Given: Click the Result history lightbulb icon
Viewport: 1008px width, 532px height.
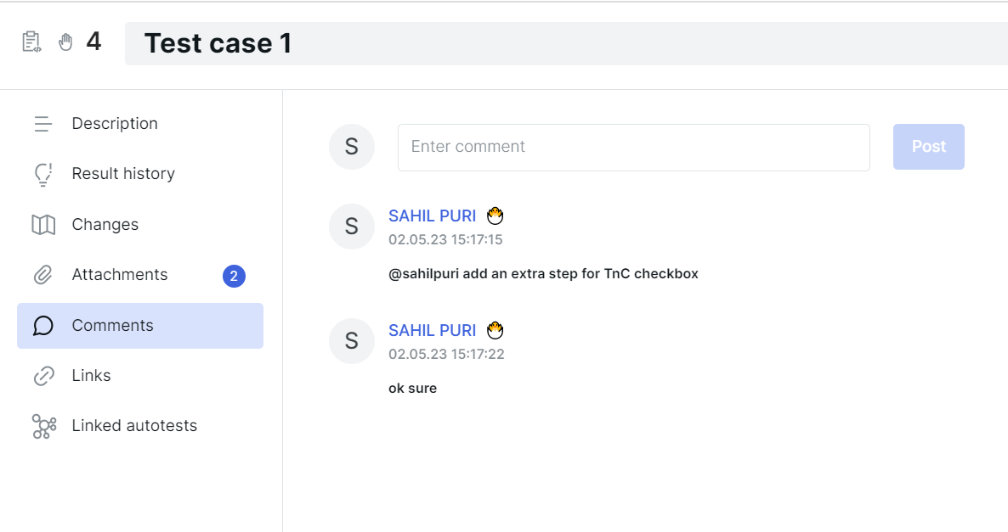Looking at the screenshot, I should click(43, 174).
